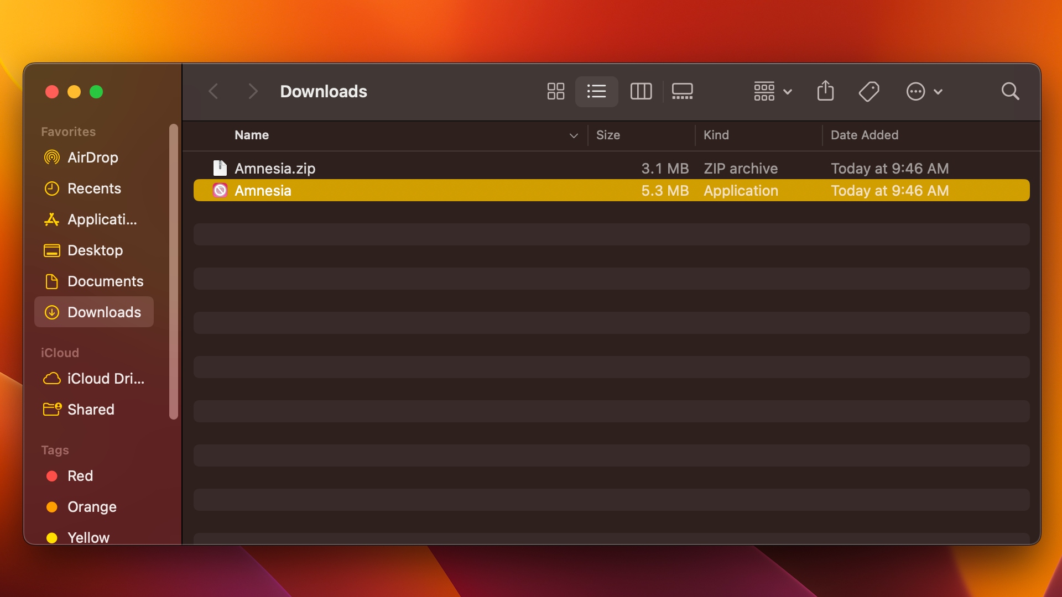
Task: Click the Amnesia app icon
Action: click(x=220, y=190)
